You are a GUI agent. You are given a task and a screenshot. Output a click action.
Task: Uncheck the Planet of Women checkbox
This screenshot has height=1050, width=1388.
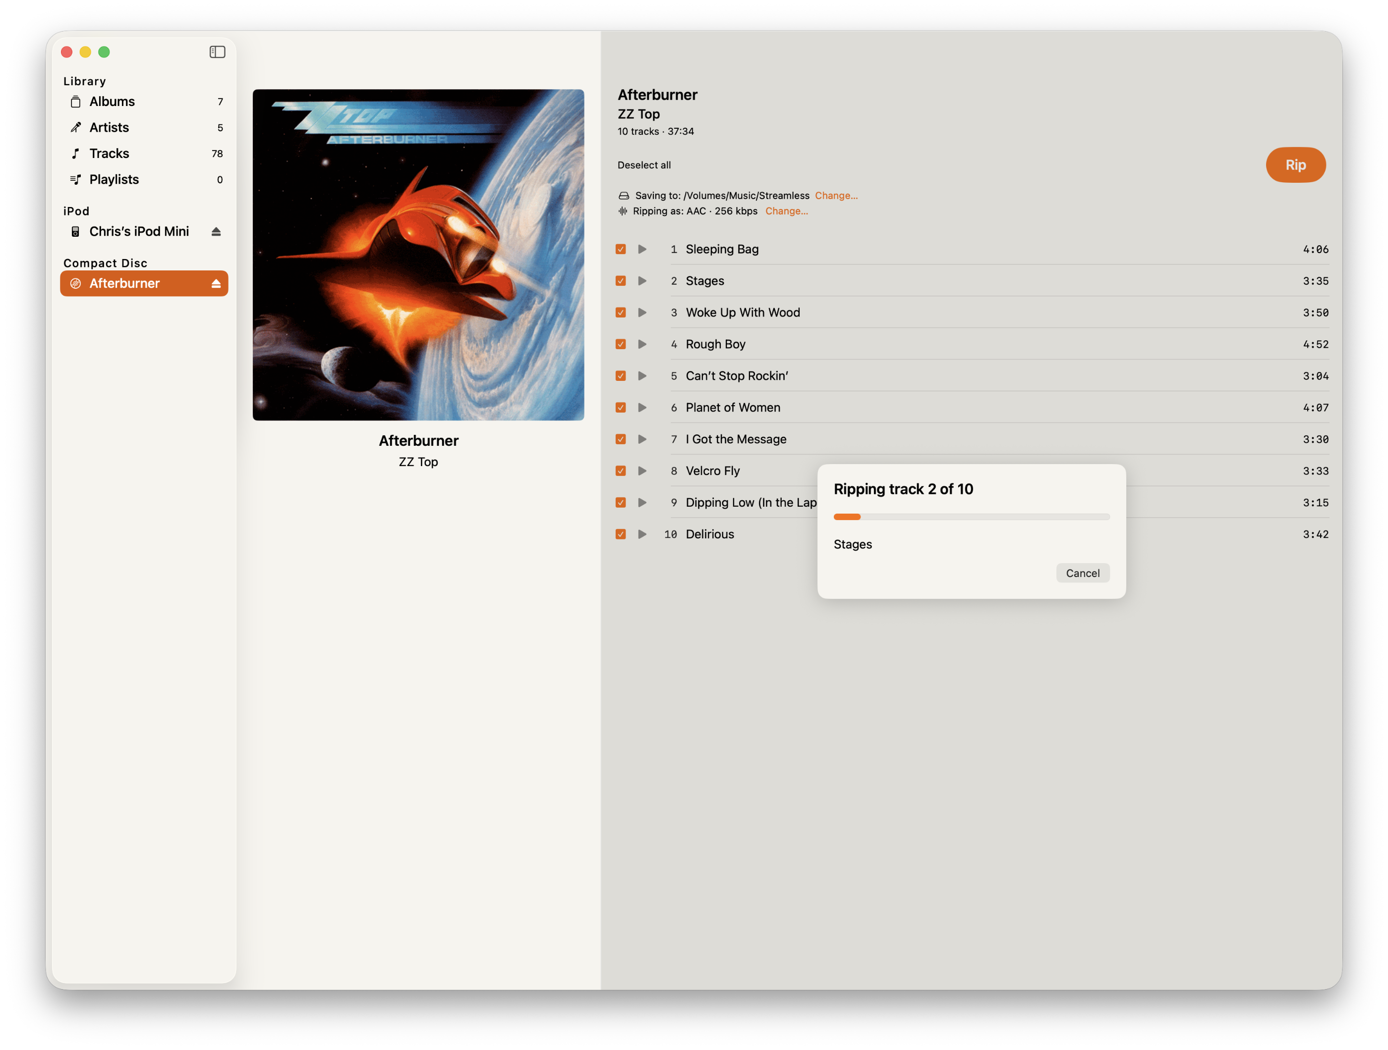(x=621, y=408)
